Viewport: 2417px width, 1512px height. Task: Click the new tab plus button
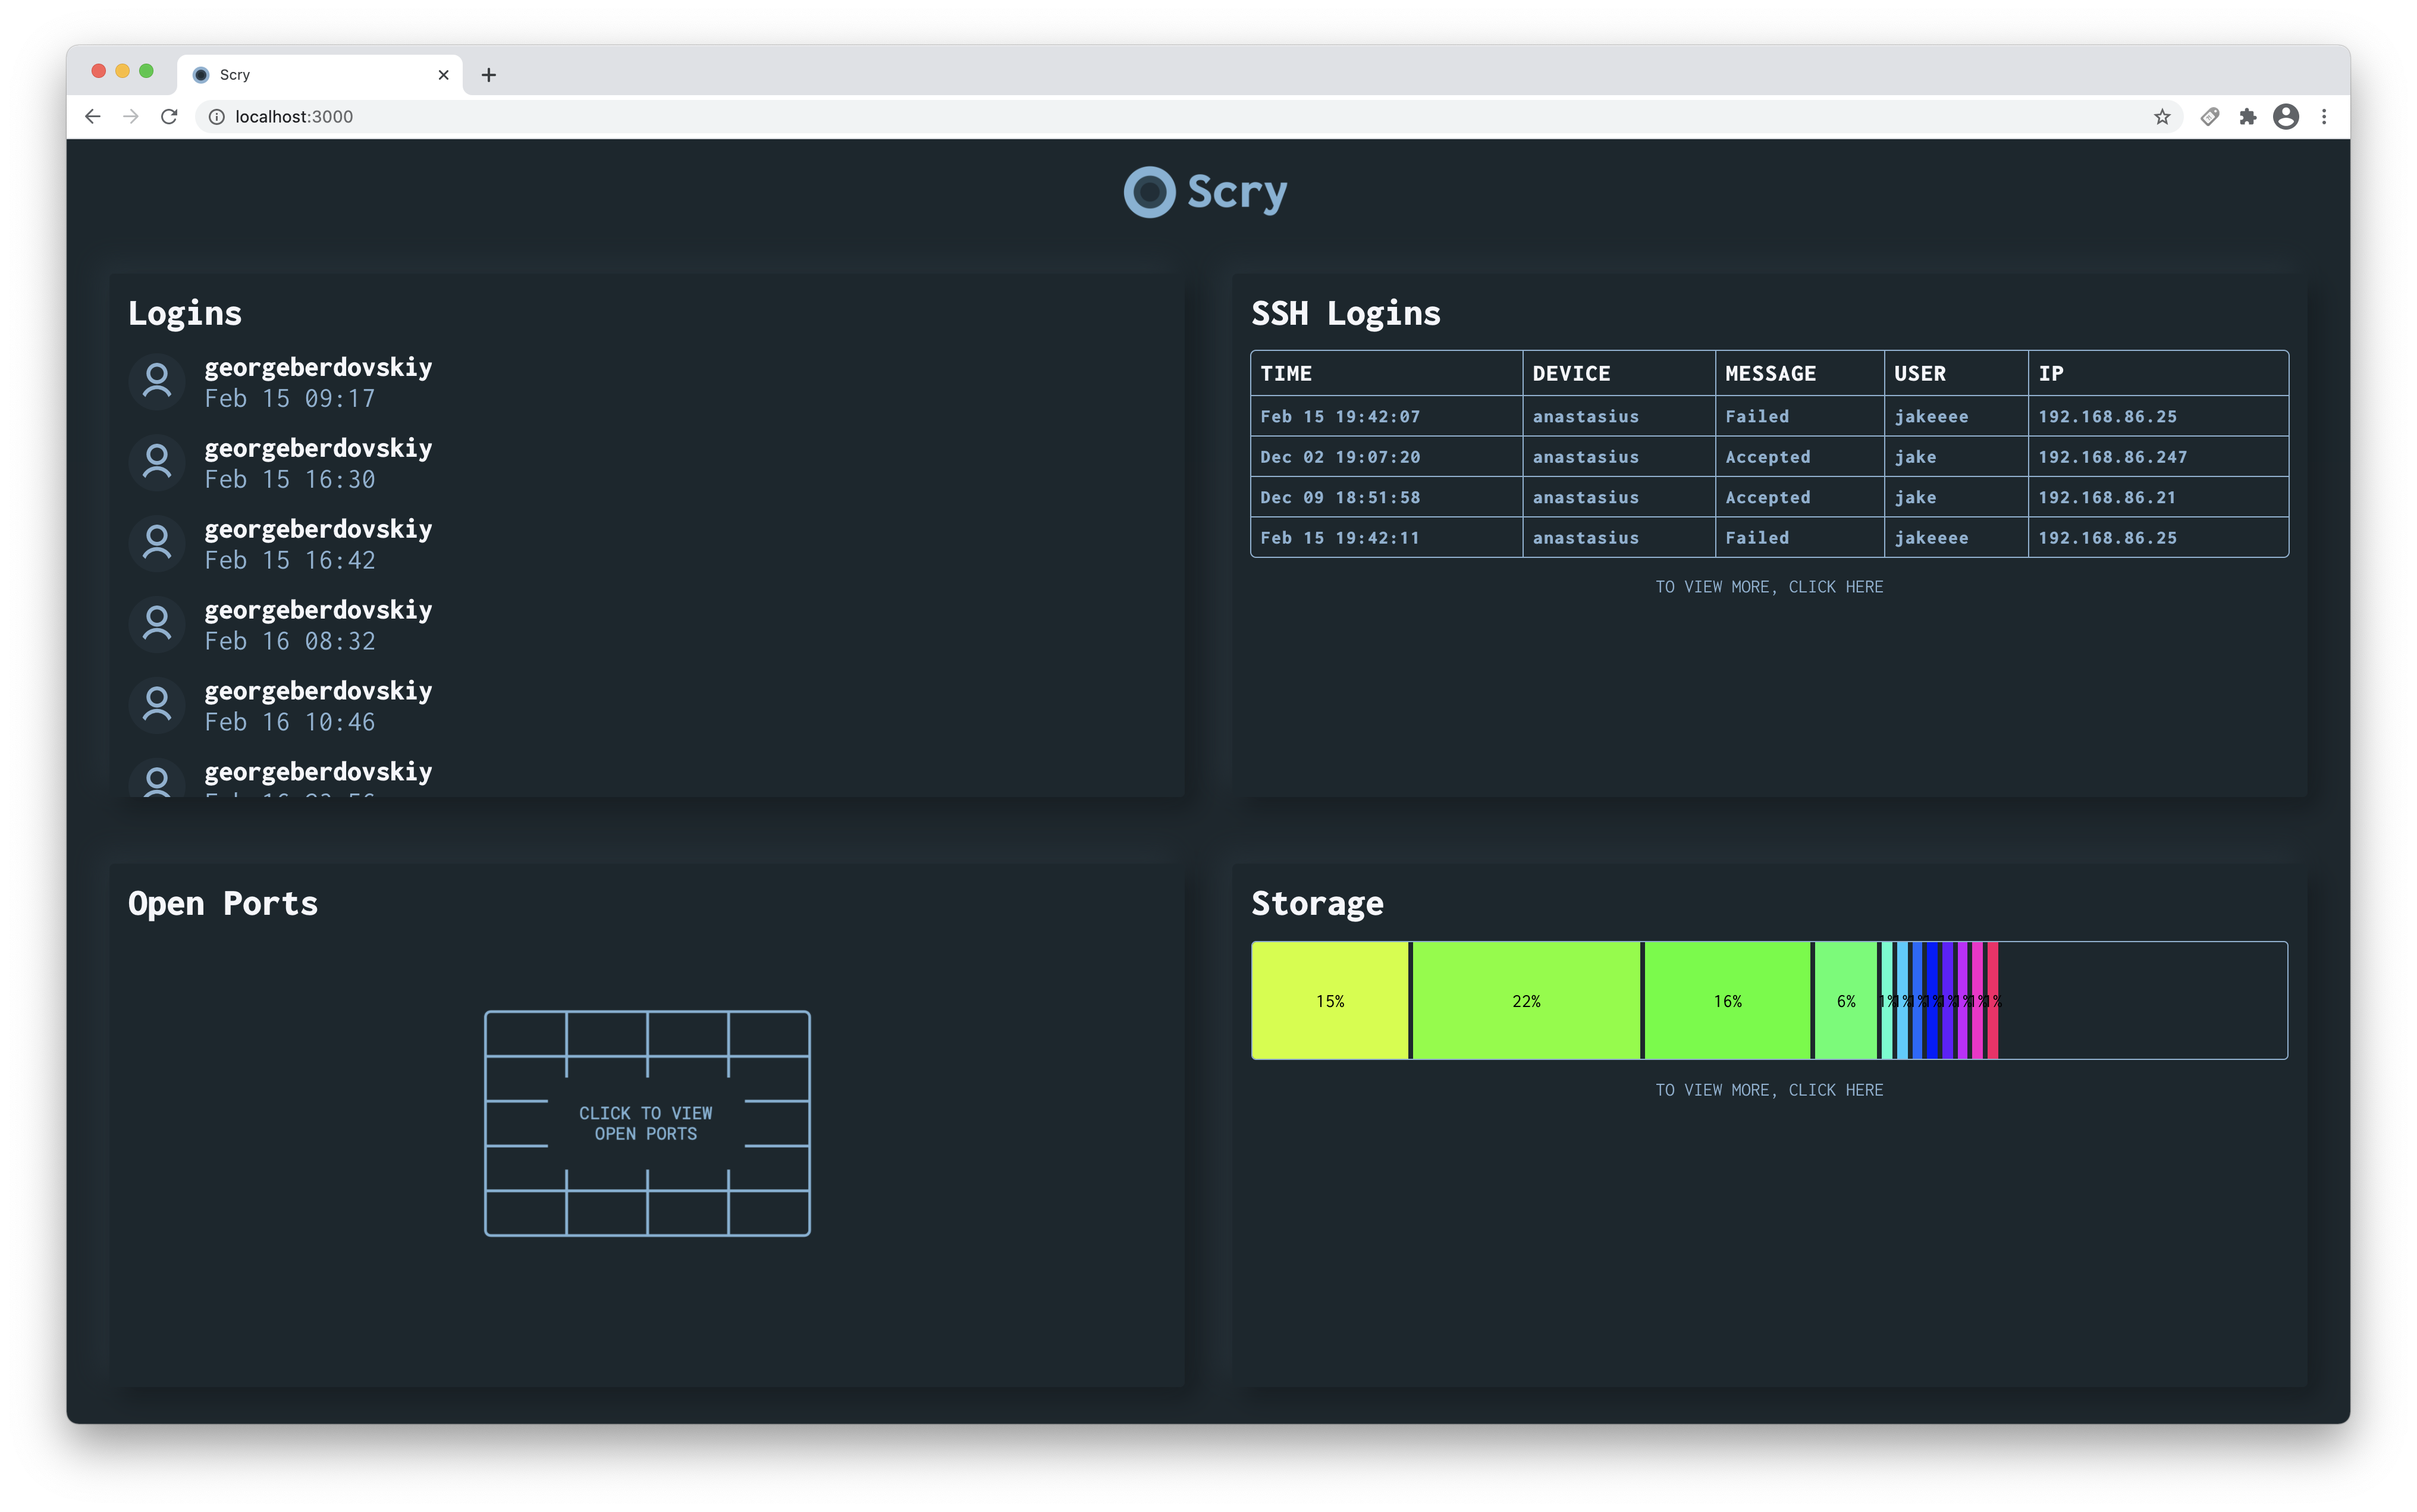pyautogui.click(x=489, y=74)
